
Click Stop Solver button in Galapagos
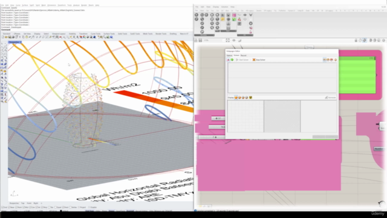(259, 60)
